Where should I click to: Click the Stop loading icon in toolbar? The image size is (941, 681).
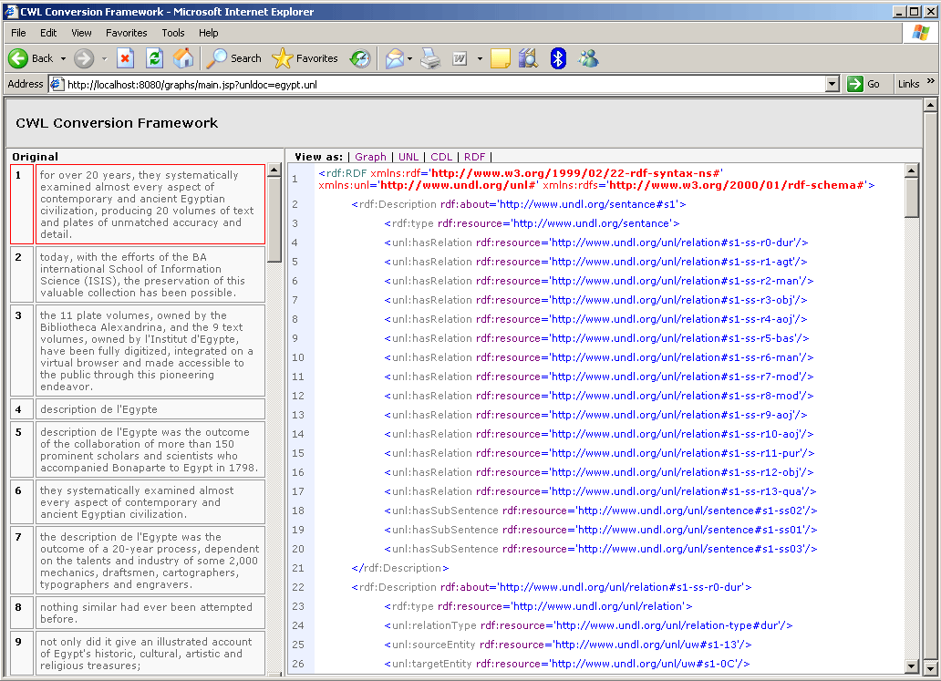126,58
